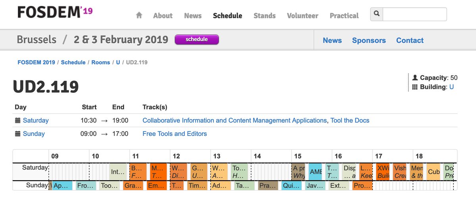Click the calendar icon beside Sunday
Viewport: 476px width, 202px height.
click(x=17, y=134)
